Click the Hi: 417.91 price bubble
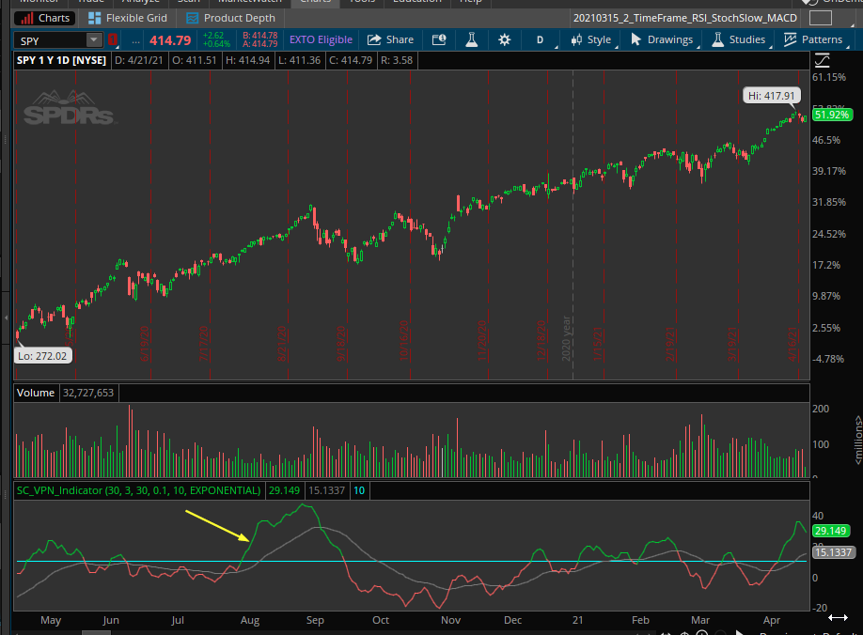The width and height of the screenshot is (863, 635). (771, 96)
